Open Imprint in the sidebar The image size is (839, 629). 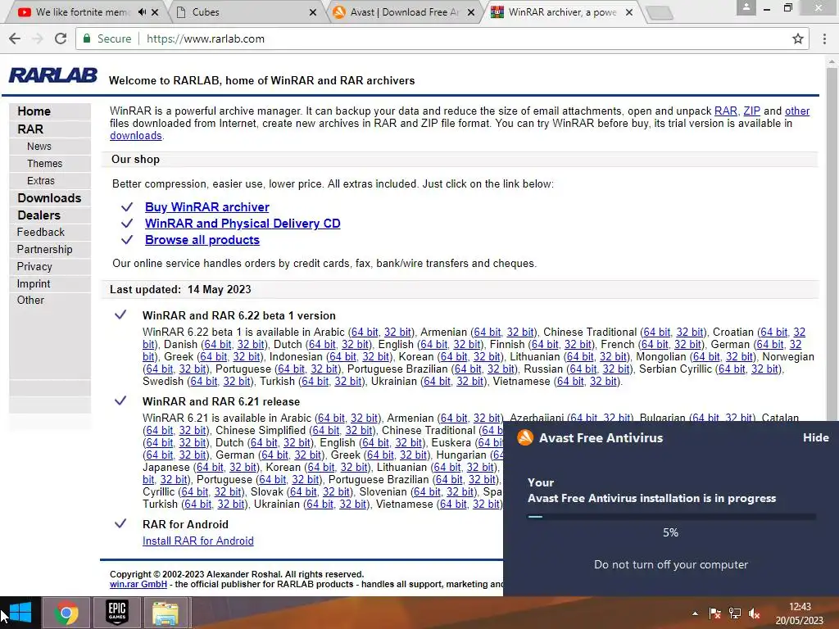[x=33, y=283]
